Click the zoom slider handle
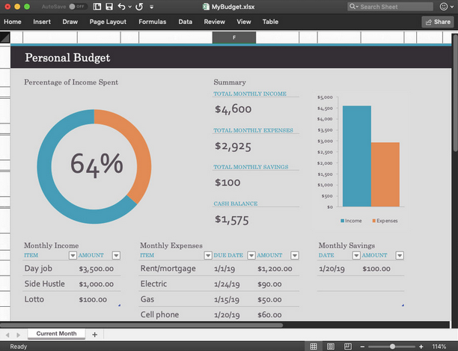Screen dimensions: 458x351 click(392, 347)
